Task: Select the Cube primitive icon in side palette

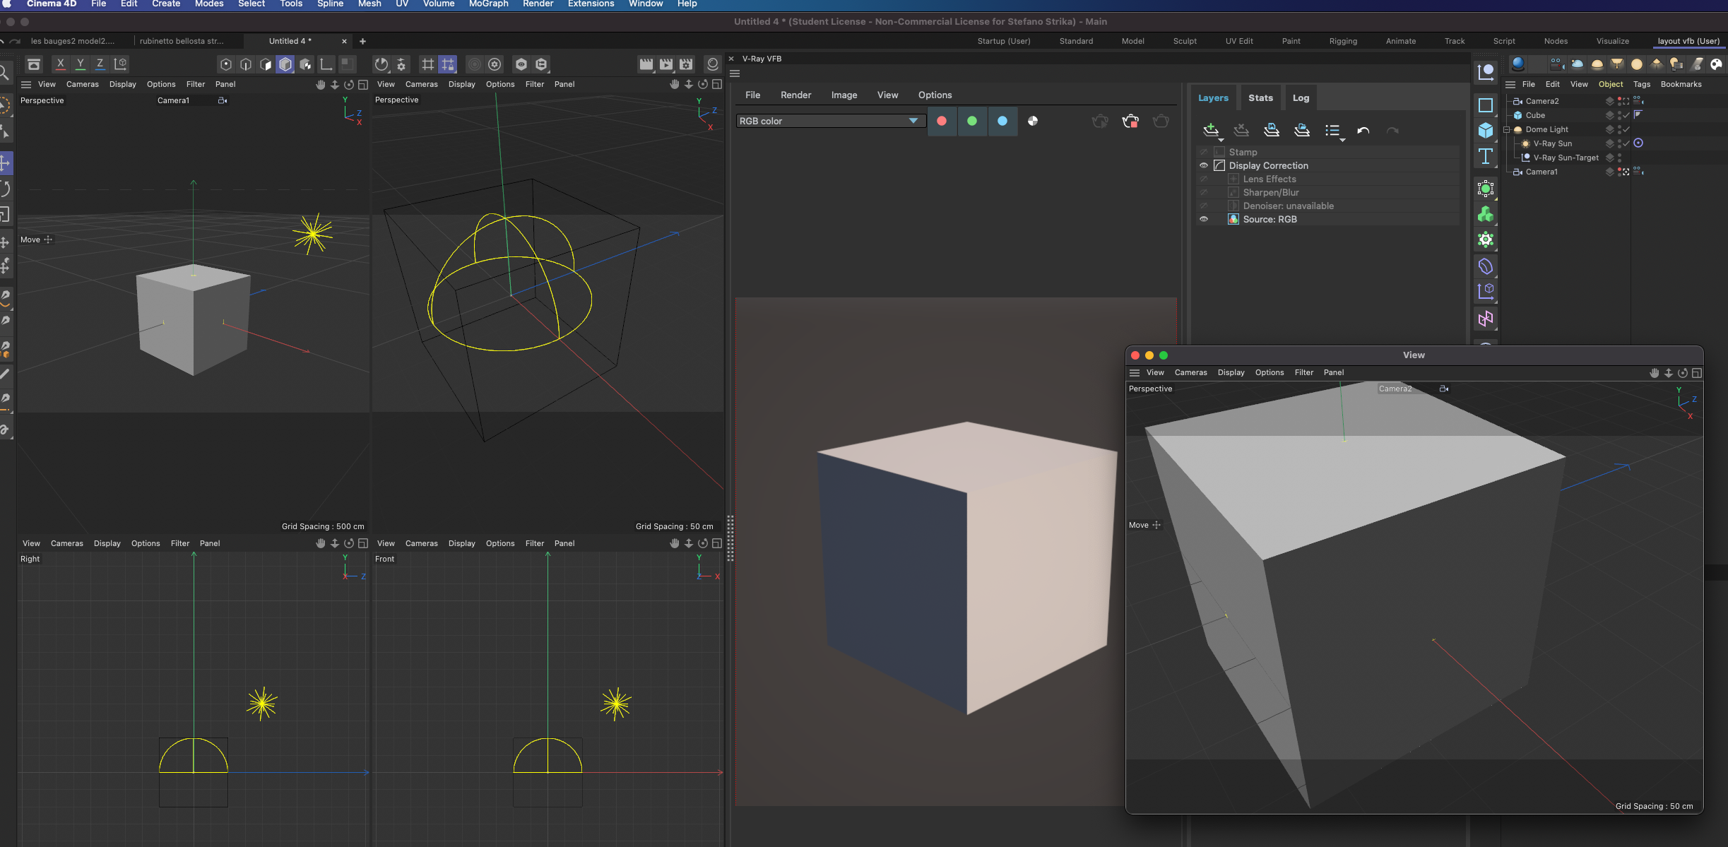Action: pos(1486,131)
